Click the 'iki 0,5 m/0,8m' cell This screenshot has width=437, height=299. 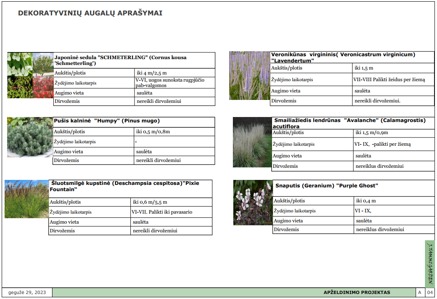(153, 132)
